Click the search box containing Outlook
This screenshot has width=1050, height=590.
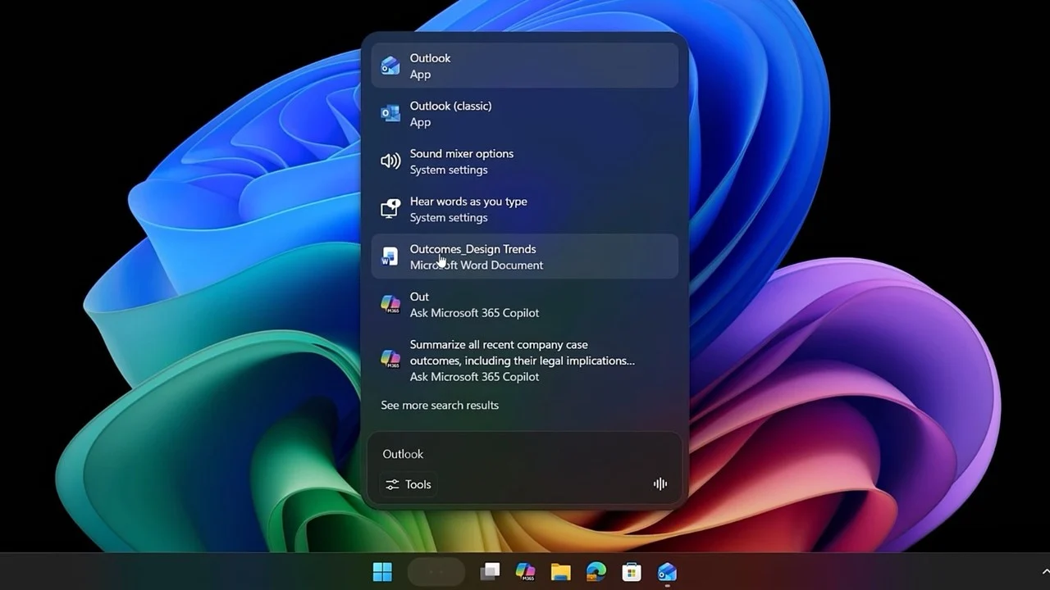coord(524,453)
